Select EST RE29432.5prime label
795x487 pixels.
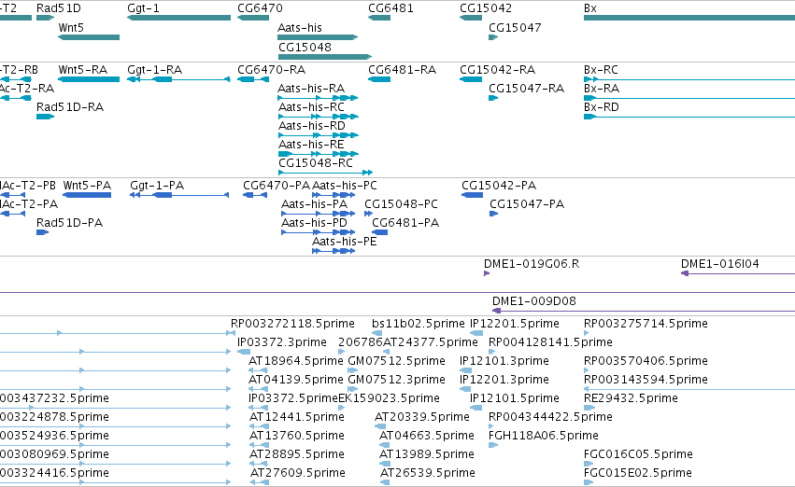(631, 398)
